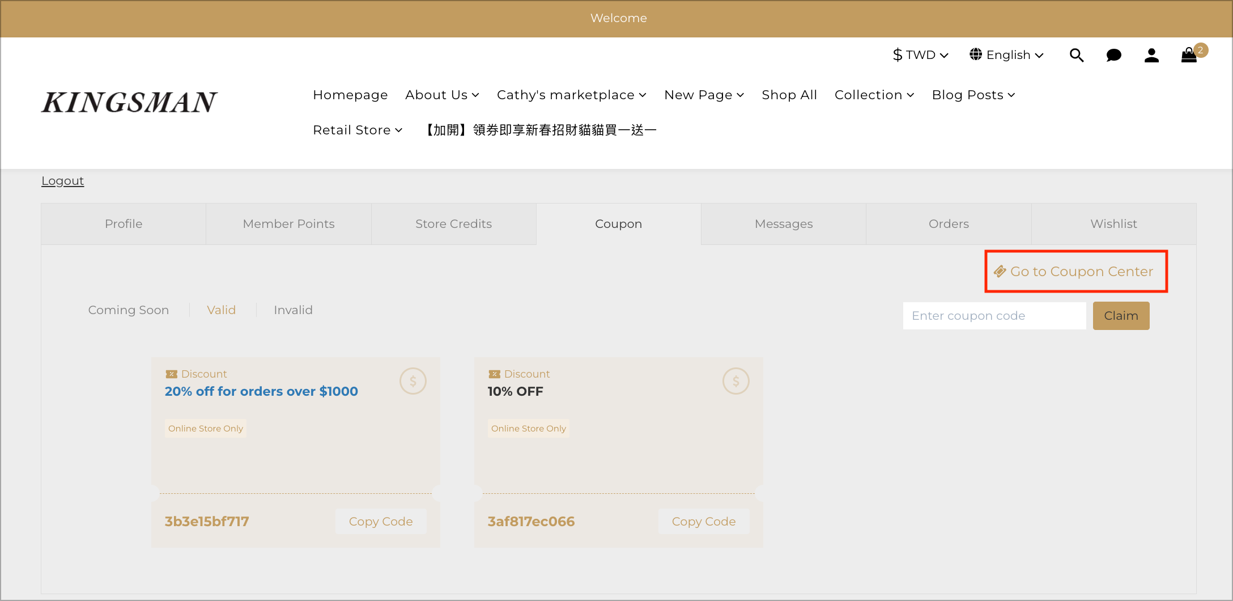Expand the New Page menu
Image resolution: width=1233 pixels, height=601 pixels.
tap(704, 95)
